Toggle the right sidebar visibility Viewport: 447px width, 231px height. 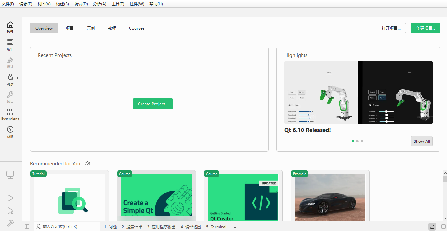443,227
